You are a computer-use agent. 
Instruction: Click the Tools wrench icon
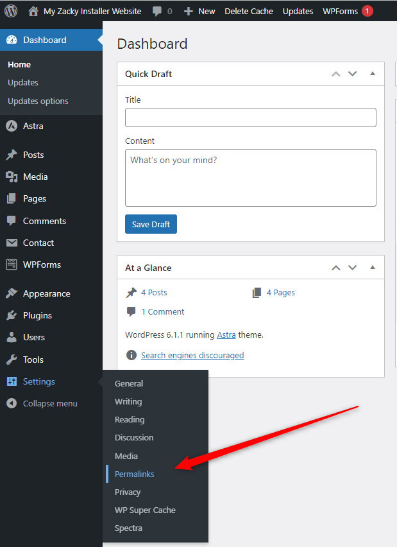(12, 360)
